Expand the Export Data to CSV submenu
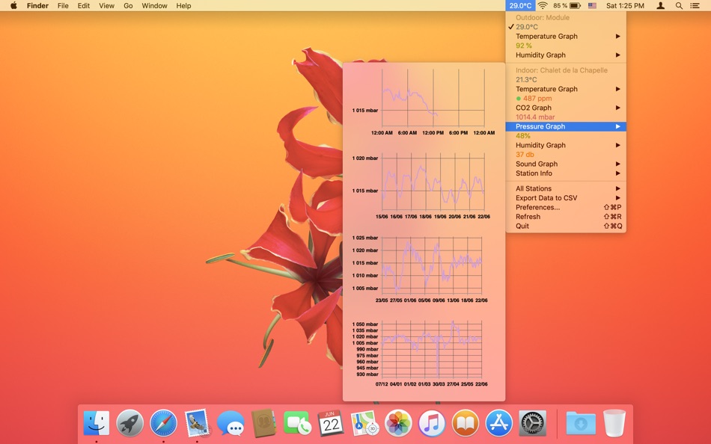Viewport: 711px width, 444px height. tap(566, 198)
